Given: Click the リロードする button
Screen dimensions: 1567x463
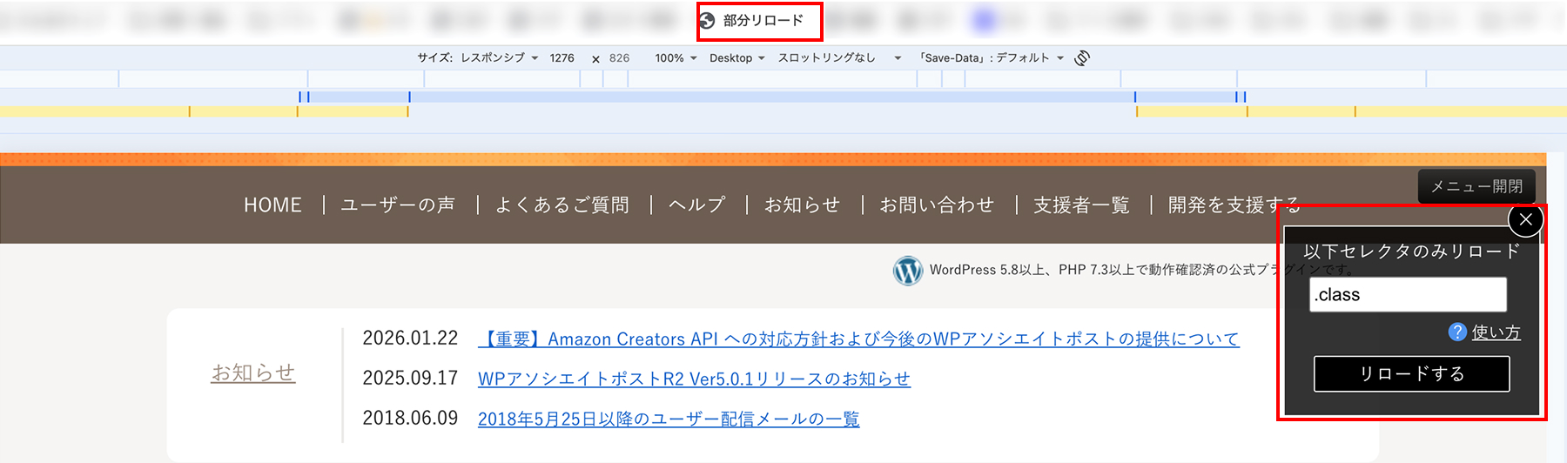Looking at the screenshot, I should pyautogui.click(x=1411, y=374).
